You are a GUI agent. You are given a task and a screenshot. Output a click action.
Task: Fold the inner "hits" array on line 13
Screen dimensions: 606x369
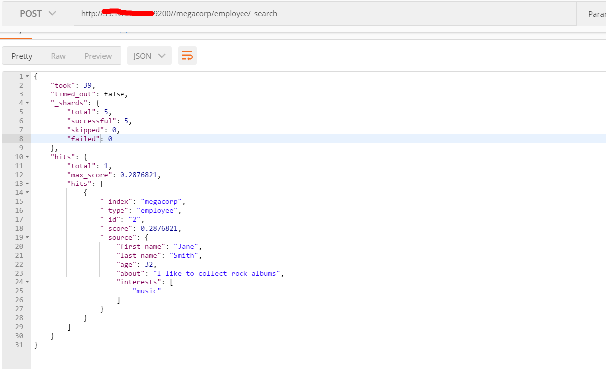coord(27,184)
